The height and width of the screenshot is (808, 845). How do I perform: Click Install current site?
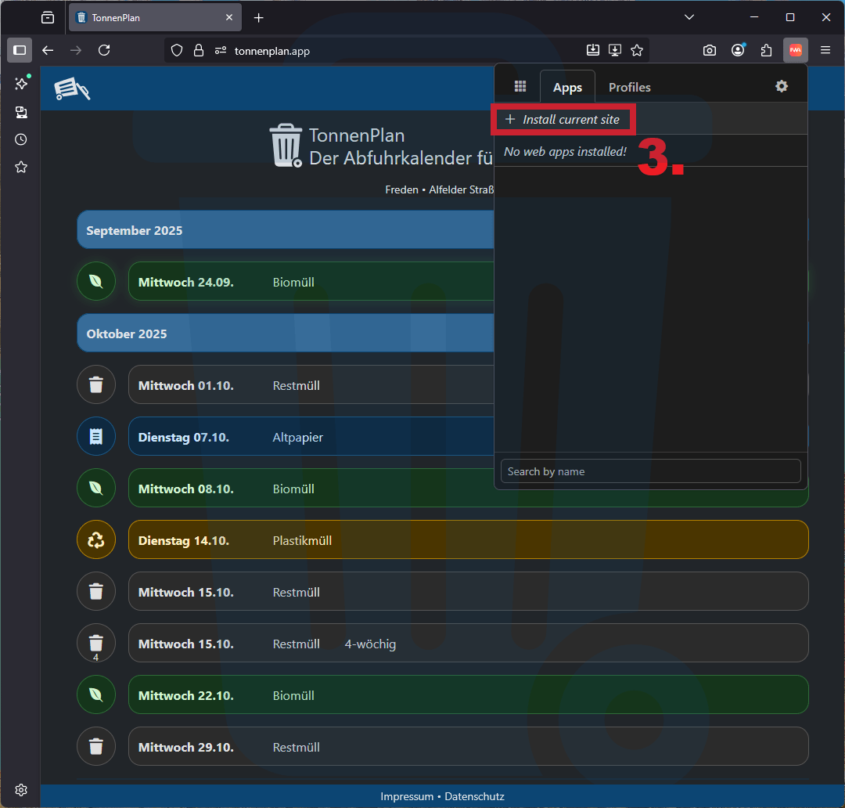563,120
